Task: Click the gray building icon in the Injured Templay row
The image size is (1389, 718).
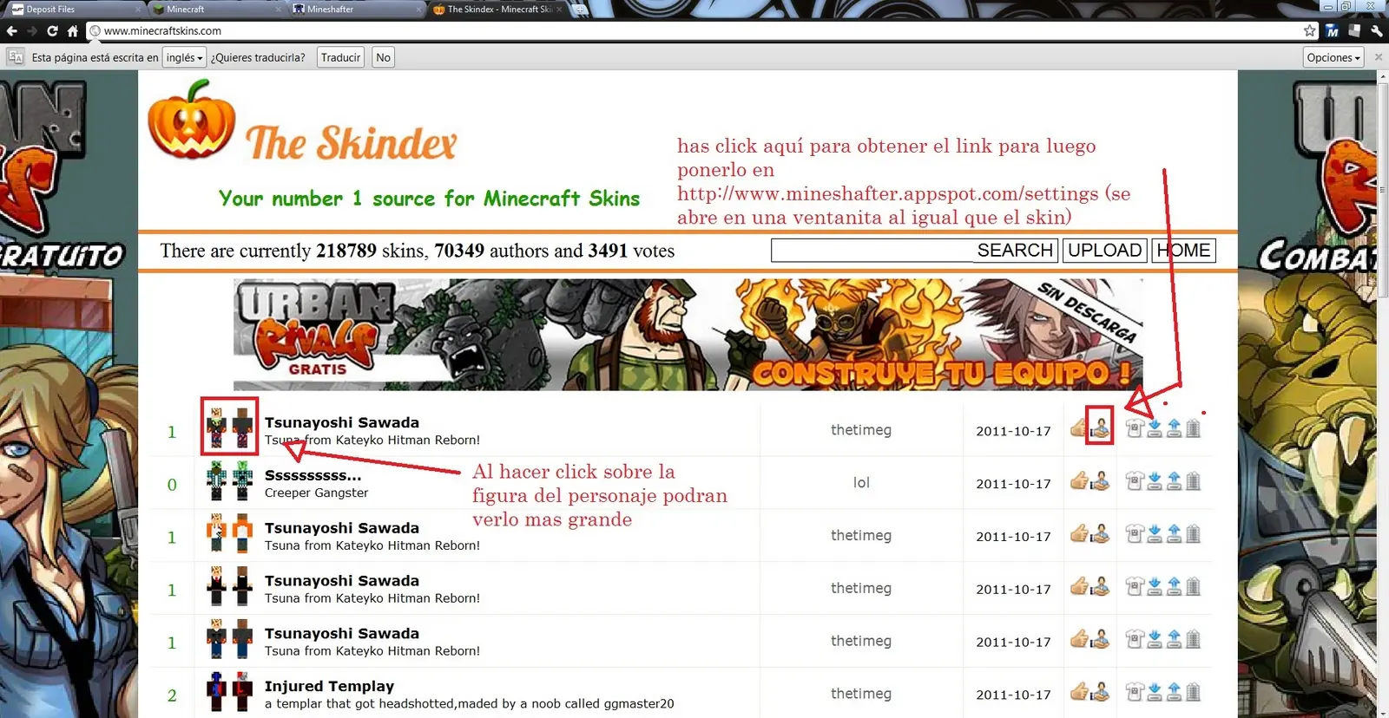Action: (x=1194, y=692)
